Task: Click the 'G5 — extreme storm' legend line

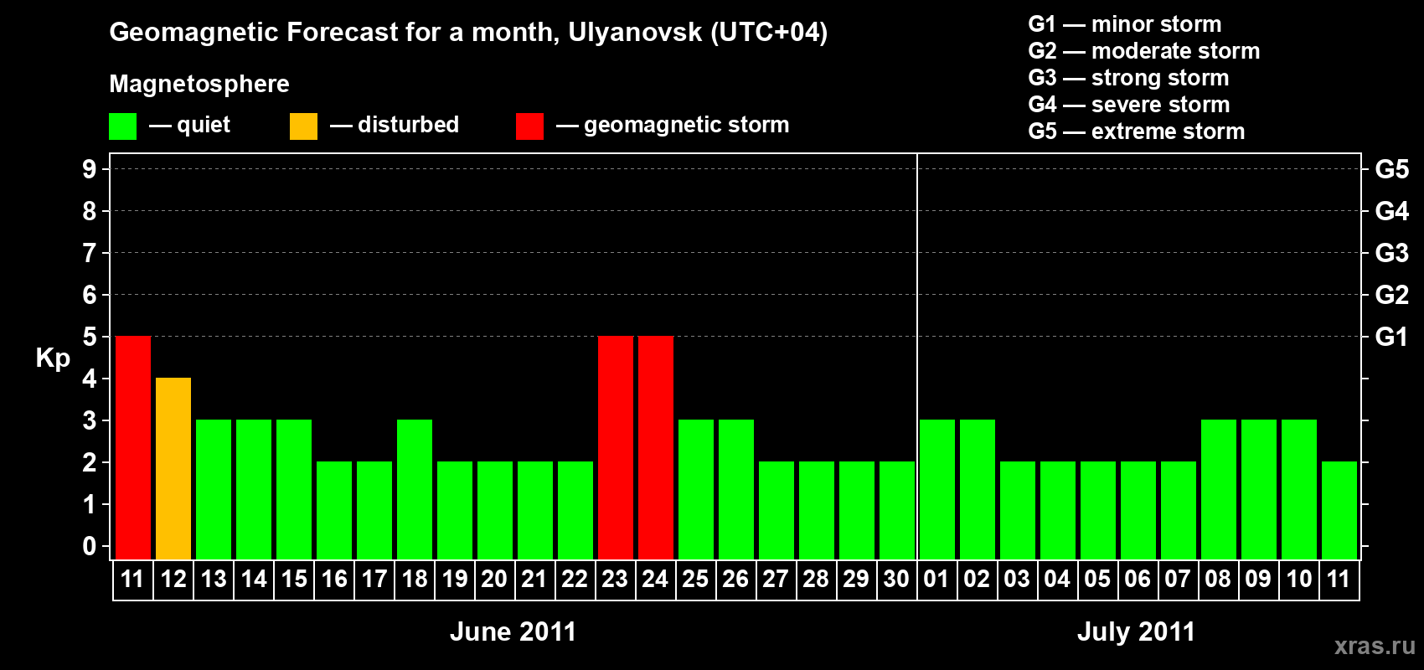Action: 1137,131
